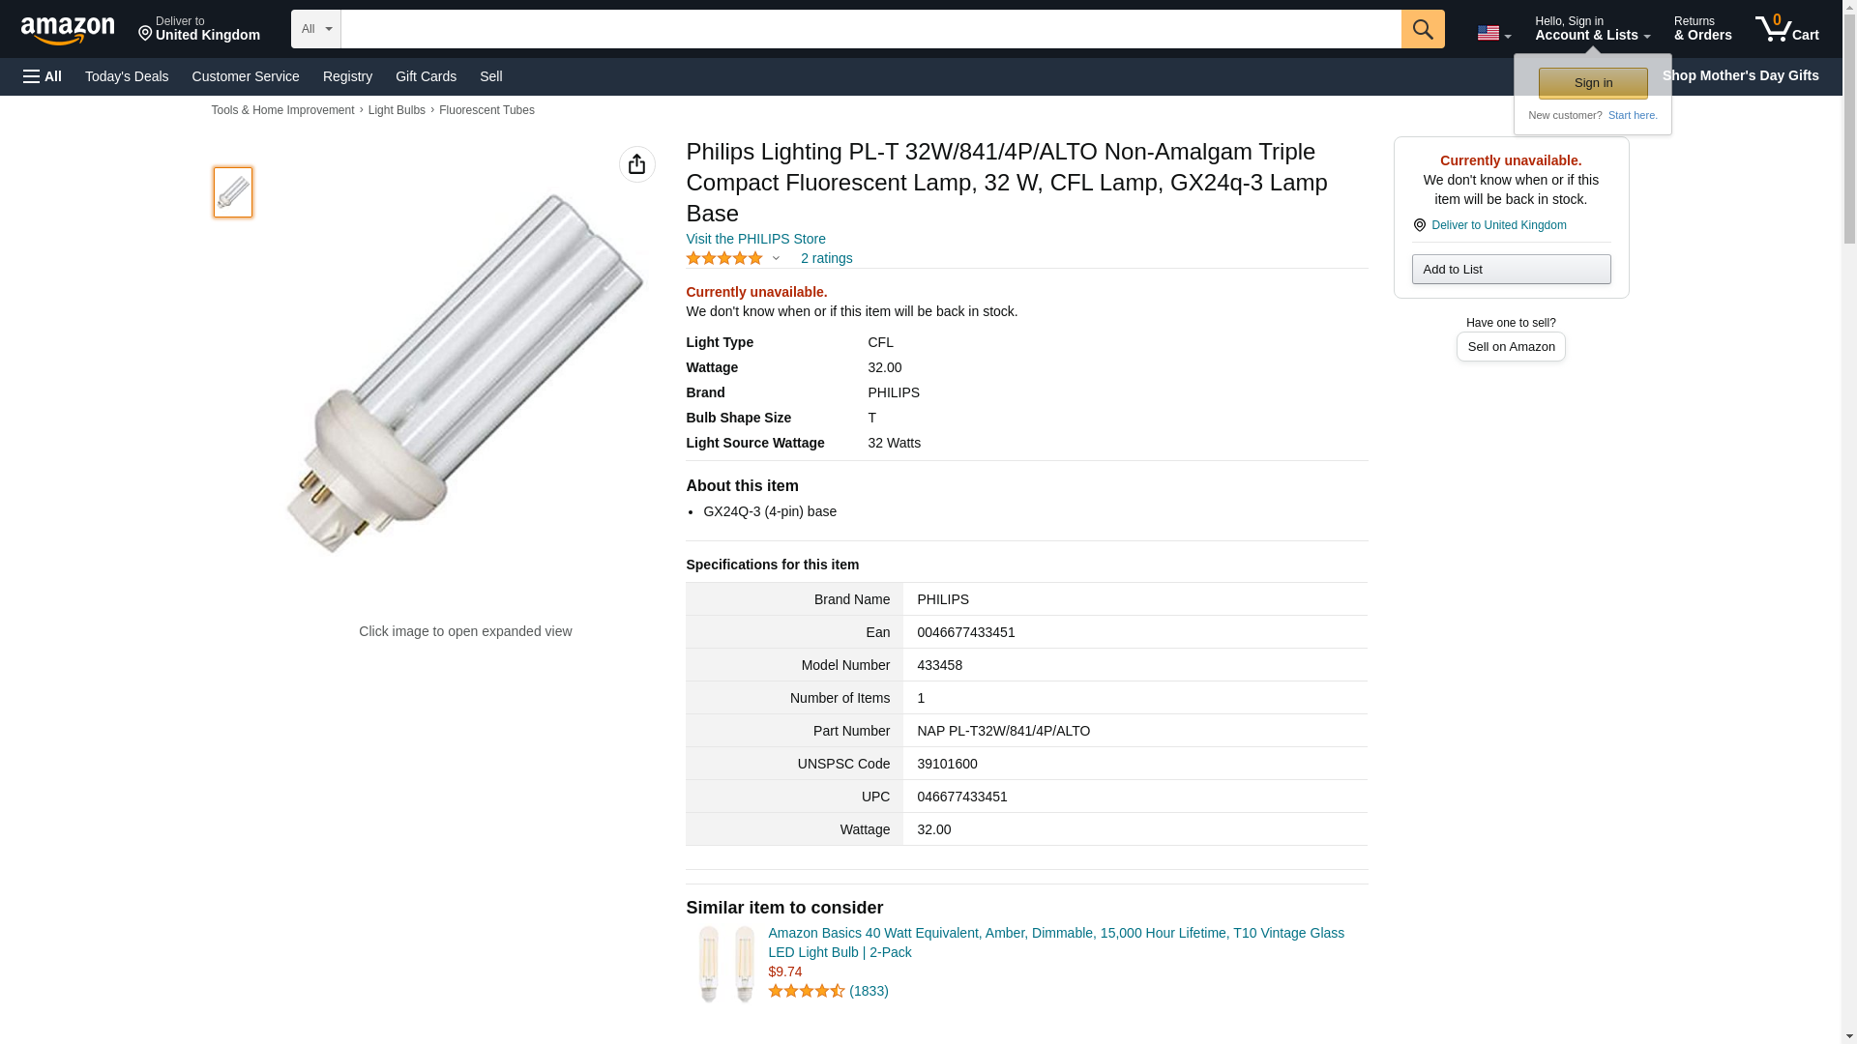Image resolution: width=1857 pixels, height=1044 pixels.
Task: Click the 5-star rating stars
Action: coord(723,258)
